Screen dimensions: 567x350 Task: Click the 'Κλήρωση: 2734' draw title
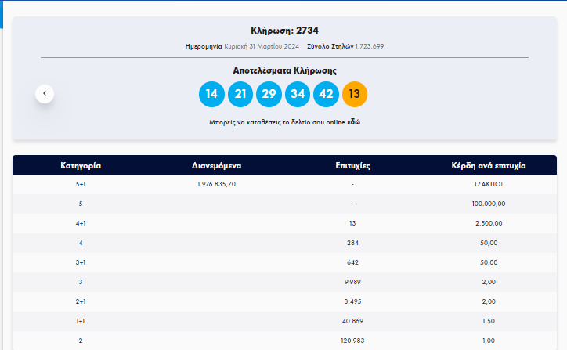pyautogui.click(x=284, y=31)
